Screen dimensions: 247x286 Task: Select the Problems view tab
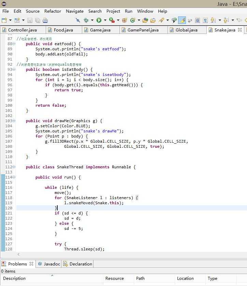[17, 264]
